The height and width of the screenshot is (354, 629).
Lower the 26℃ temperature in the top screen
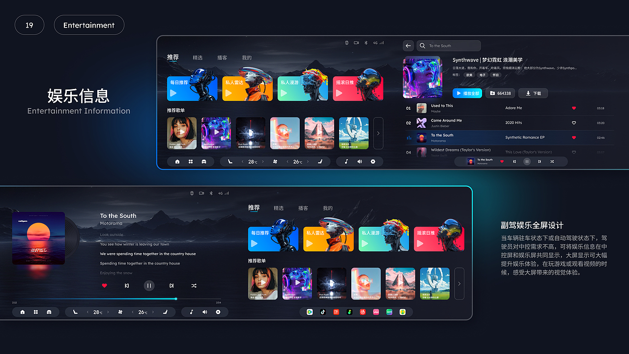287,161
